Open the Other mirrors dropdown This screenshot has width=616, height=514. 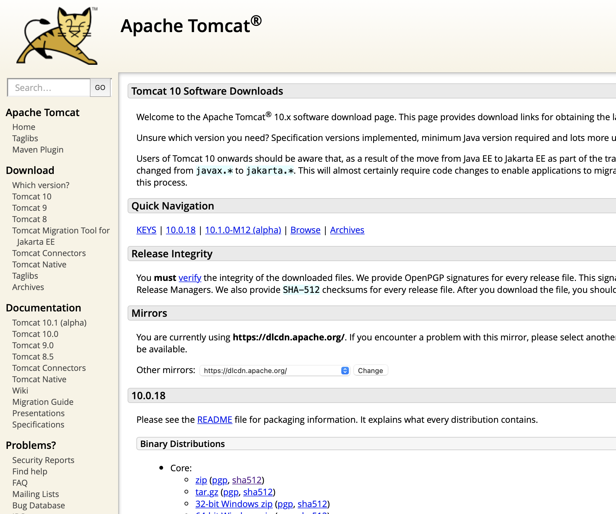[x=275, y=371]
